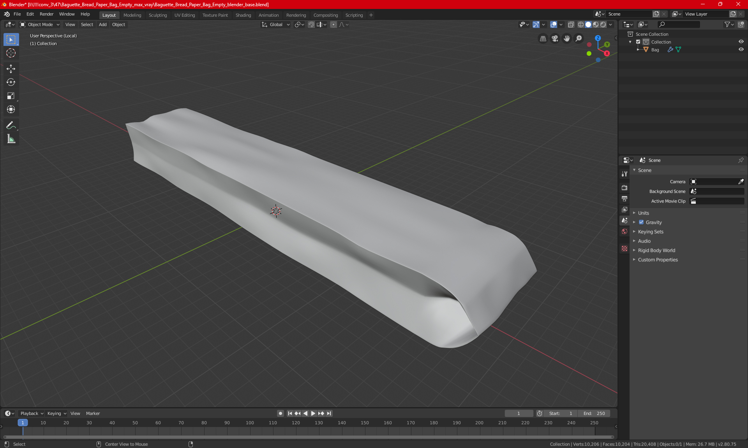Select the Select Box tool
The image size is (748, 448).
pyautogui.click(x=11, y=40)
